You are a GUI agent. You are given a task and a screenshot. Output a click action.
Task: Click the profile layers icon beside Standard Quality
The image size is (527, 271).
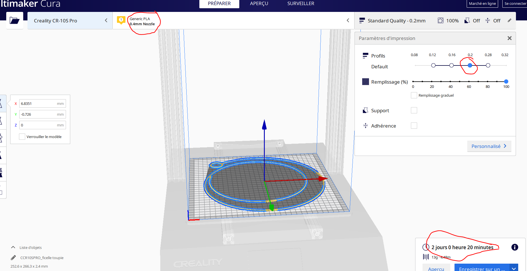[x=362, y=20]
